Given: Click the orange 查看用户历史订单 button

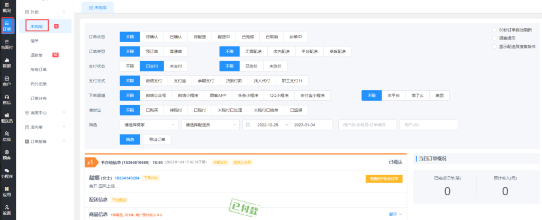Looking at the screenshot, I should 384,179.
